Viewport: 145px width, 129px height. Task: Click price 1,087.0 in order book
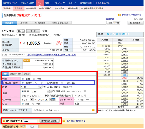coord(124,75)
